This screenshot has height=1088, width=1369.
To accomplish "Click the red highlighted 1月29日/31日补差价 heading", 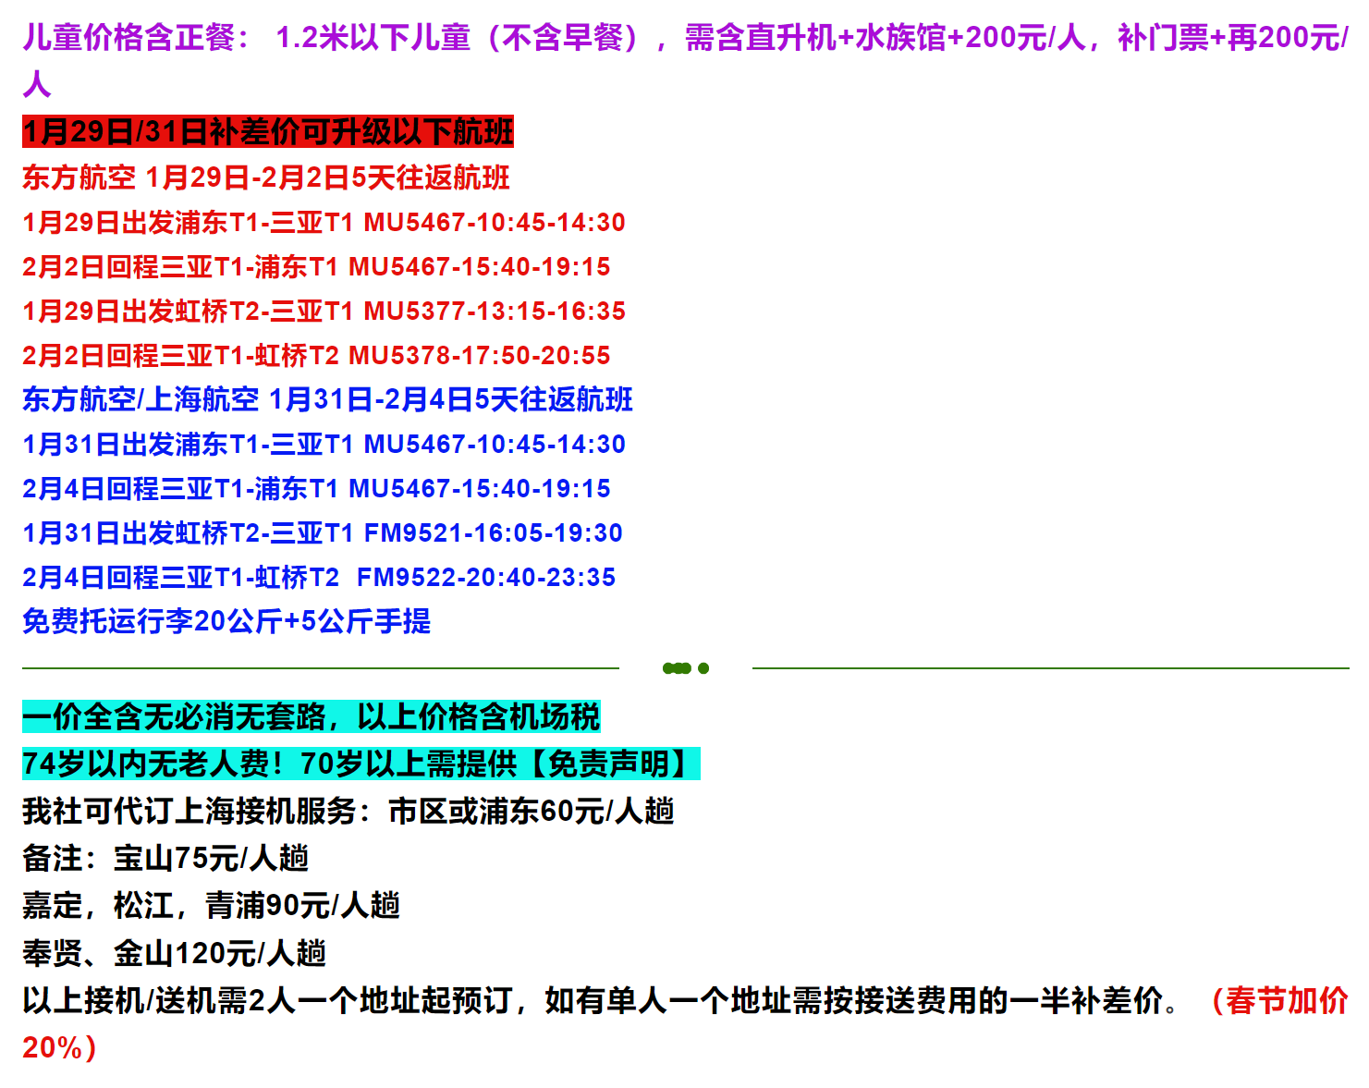I will point(268,131).
